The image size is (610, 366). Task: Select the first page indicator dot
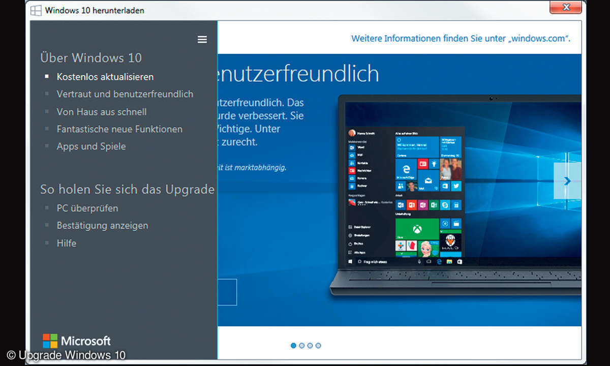(293, 346)
